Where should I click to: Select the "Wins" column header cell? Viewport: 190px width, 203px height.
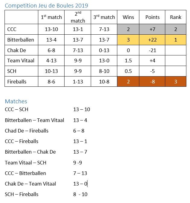point(128,17)
